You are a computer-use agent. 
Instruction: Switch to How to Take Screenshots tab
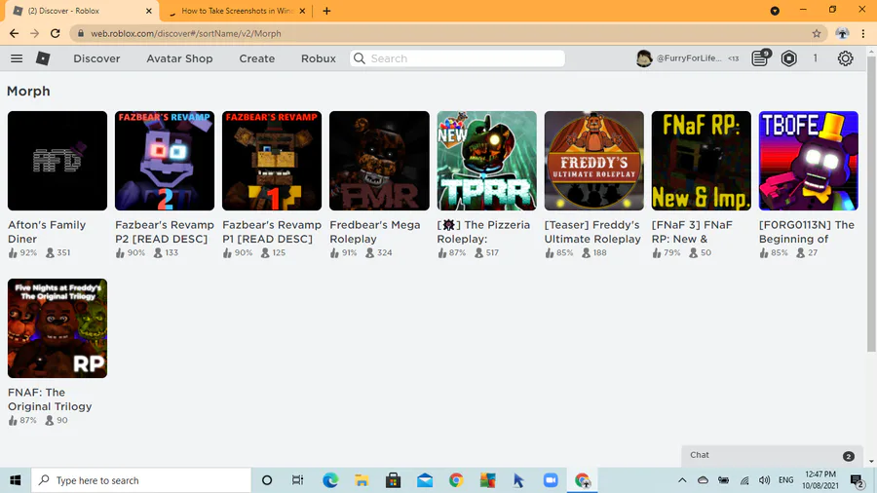(237, 11)
